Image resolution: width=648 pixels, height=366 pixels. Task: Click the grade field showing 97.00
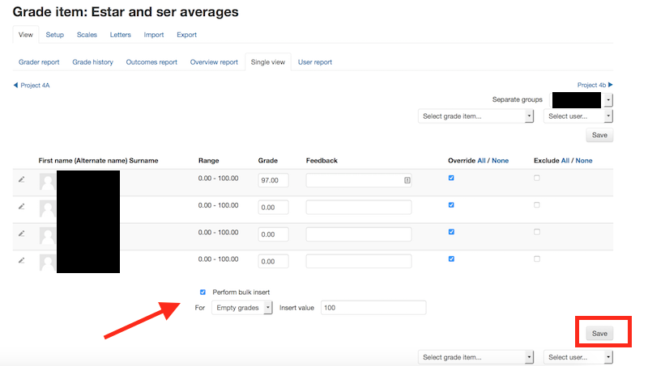click(273, 181)
